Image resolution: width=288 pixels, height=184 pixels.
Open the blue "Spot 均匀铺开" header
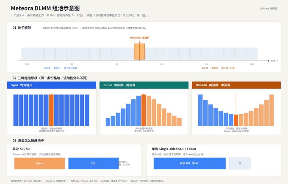(52, 85)
